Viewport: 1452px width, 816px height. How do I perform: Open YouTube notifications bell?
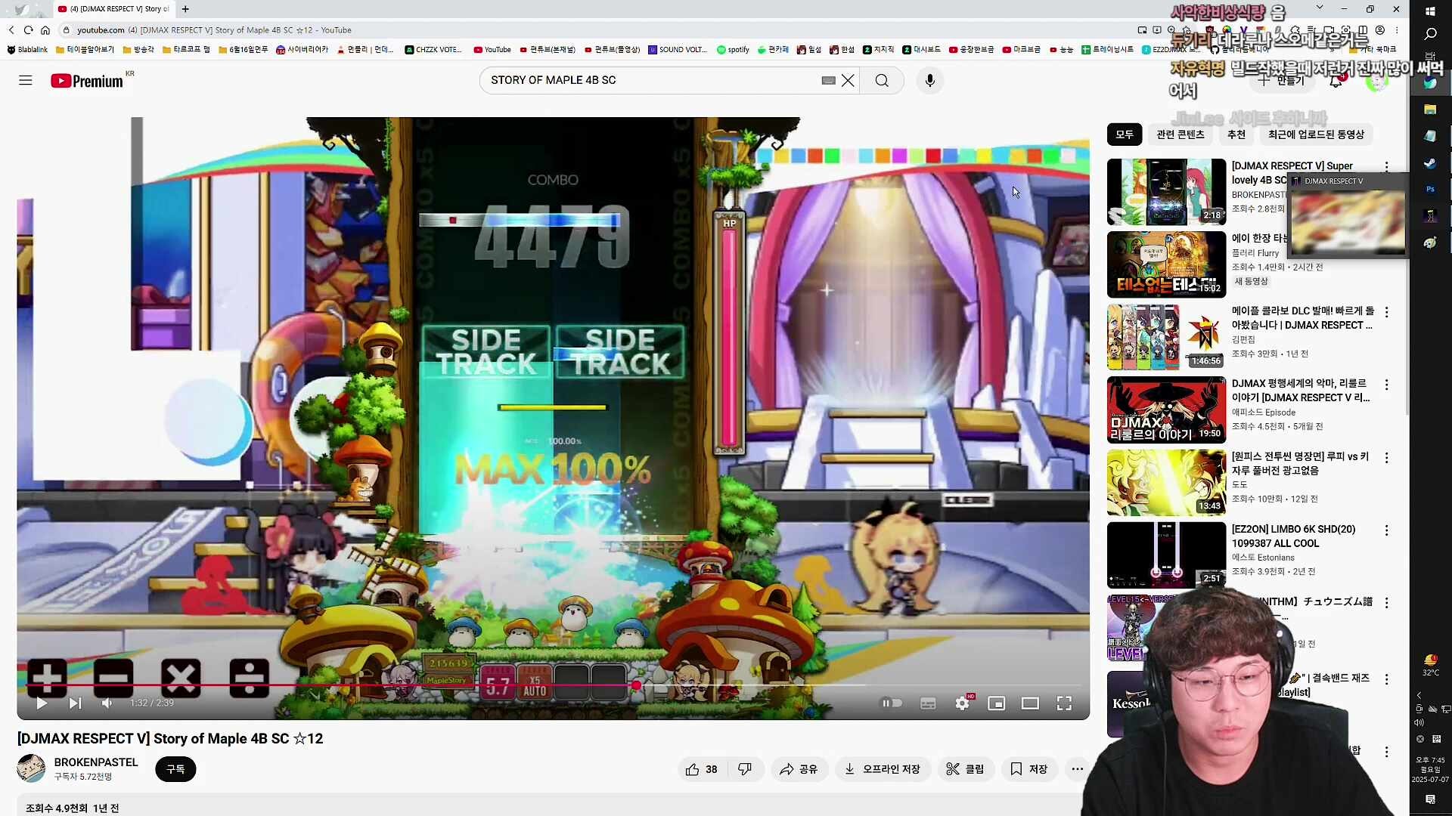click(1336, 81)
